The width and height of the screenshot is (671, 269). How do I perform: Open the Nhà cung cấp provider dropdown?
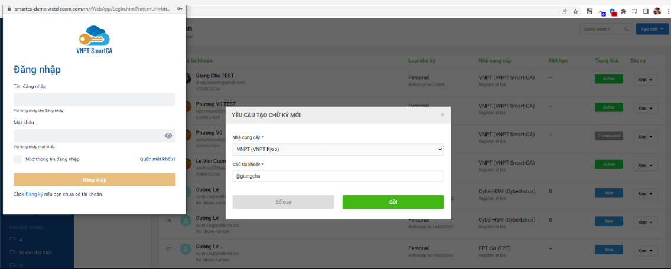coord(338,149)
